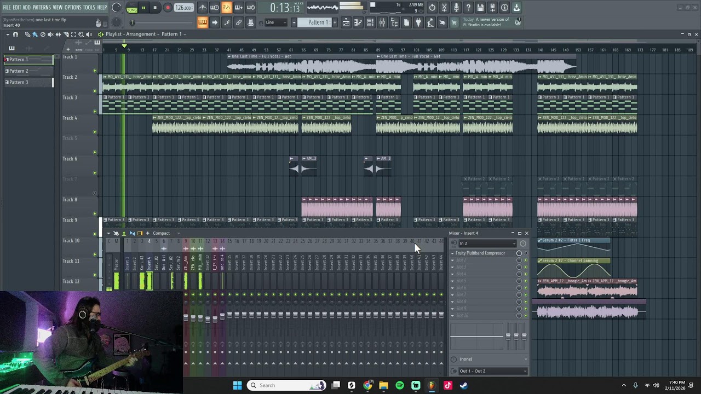Viewport: 701px width, 394px height.
Task: Mute Track 8 with its green dot
Action: (x=95, y=213)
